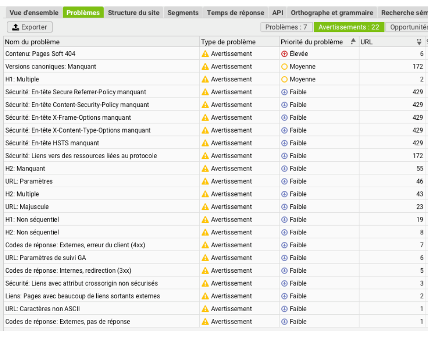Select the Problèmes tab
This screenshot has height=337, width=428.
[83, 12]
